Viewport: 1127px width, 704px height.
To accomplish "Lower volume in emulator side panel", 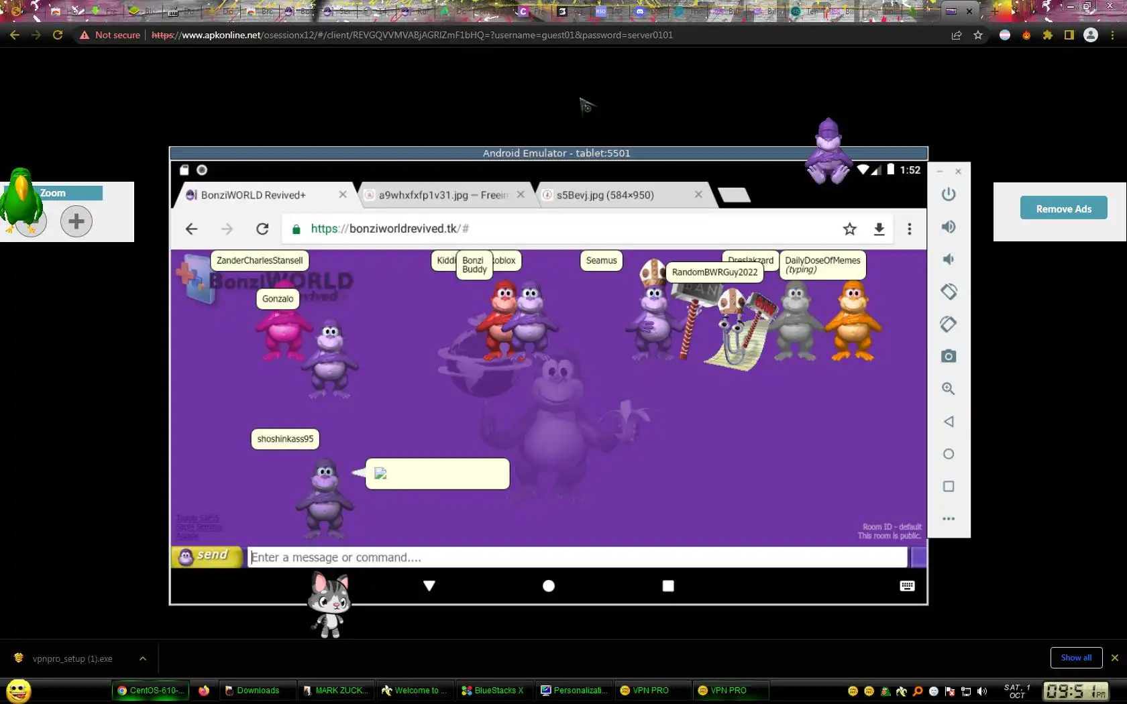I will coord(948,259).
